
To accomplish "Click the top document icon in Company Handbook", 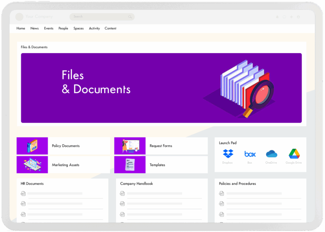I will [x=123, y=193].
